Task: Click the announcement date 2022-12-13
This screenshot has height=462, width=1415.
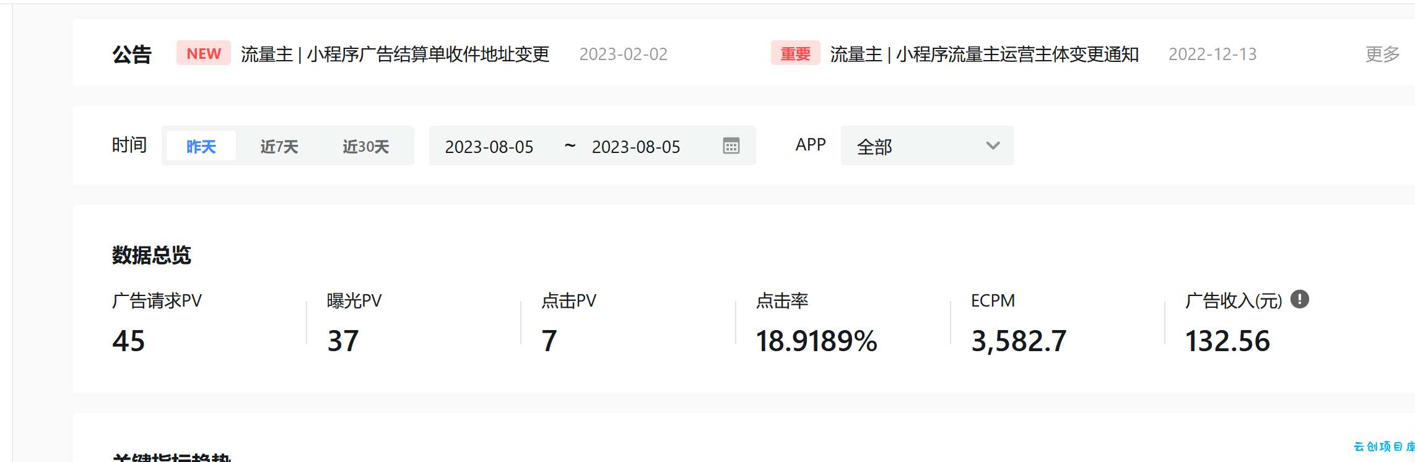Action: pos(1213,54)
